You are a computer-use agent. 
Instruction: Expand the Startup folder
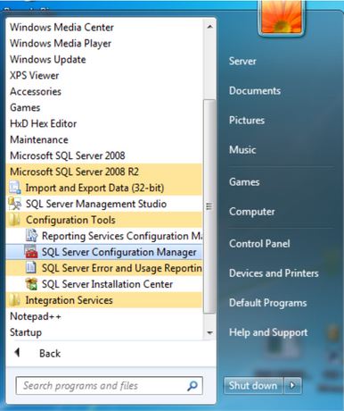point(26,332)
